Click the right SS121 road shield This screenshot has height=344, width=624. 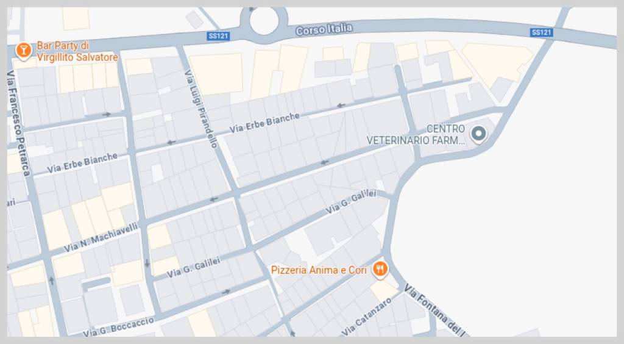(542, 32)
